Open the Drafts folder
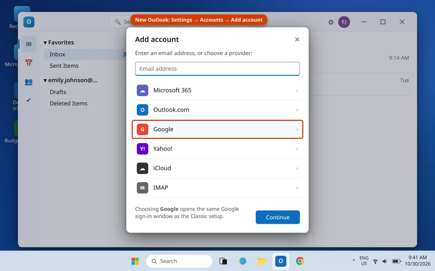Image resolution: width=435 pixels, height=271 pixels. pos(58,92)
